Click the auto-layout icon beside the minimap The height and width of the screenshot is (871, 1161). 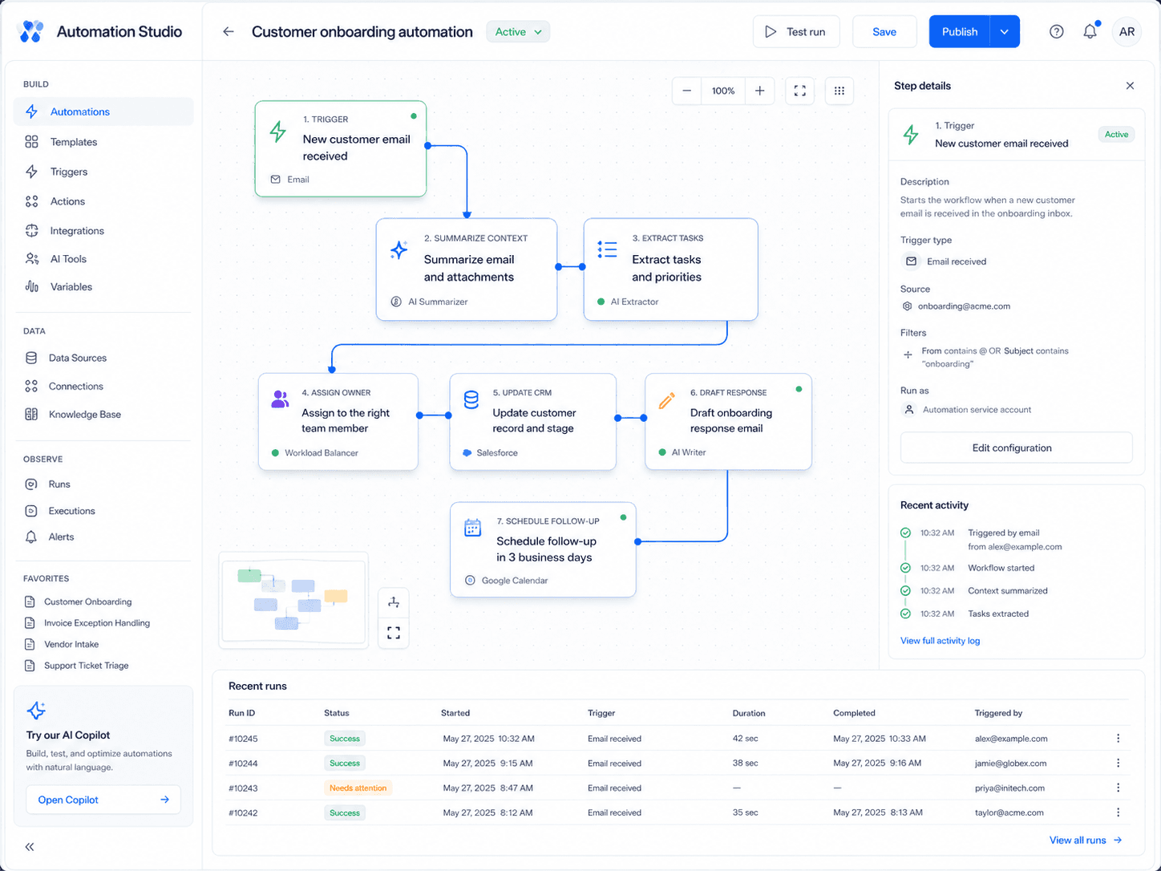point(394,602)
